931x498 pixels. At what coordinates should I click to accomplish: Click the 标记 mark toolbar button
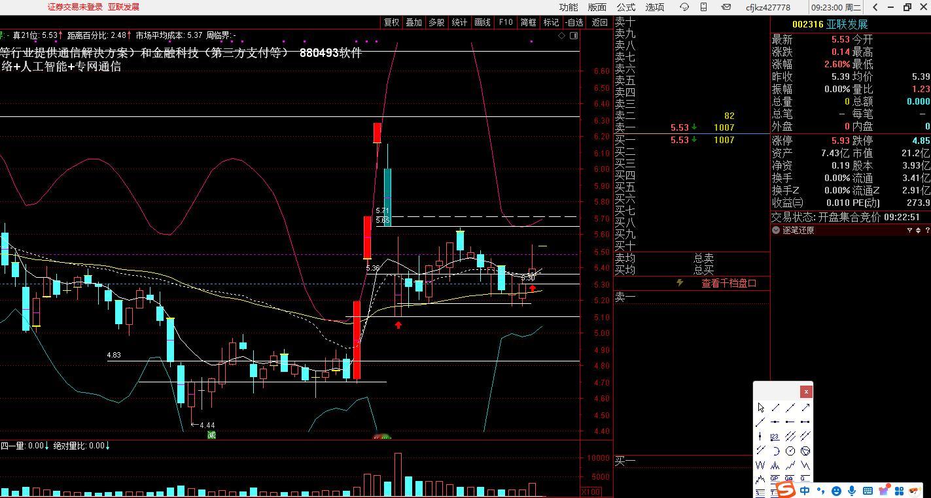pyautogui.click(x=551, y=22)
